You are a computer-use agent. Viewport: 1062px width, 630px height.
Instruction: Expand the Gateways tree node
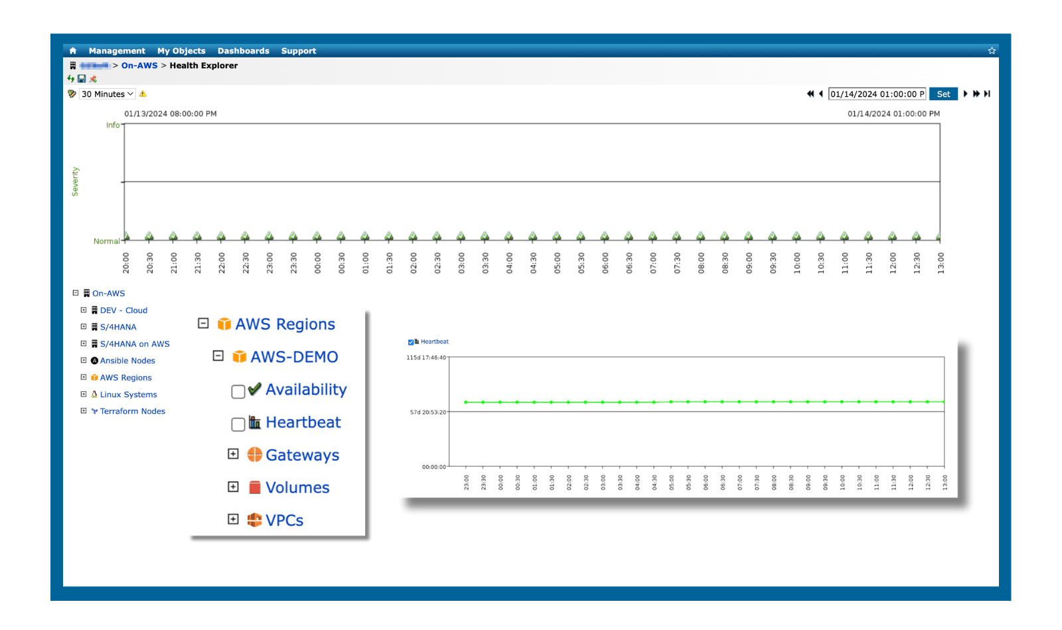pos(233,454)
